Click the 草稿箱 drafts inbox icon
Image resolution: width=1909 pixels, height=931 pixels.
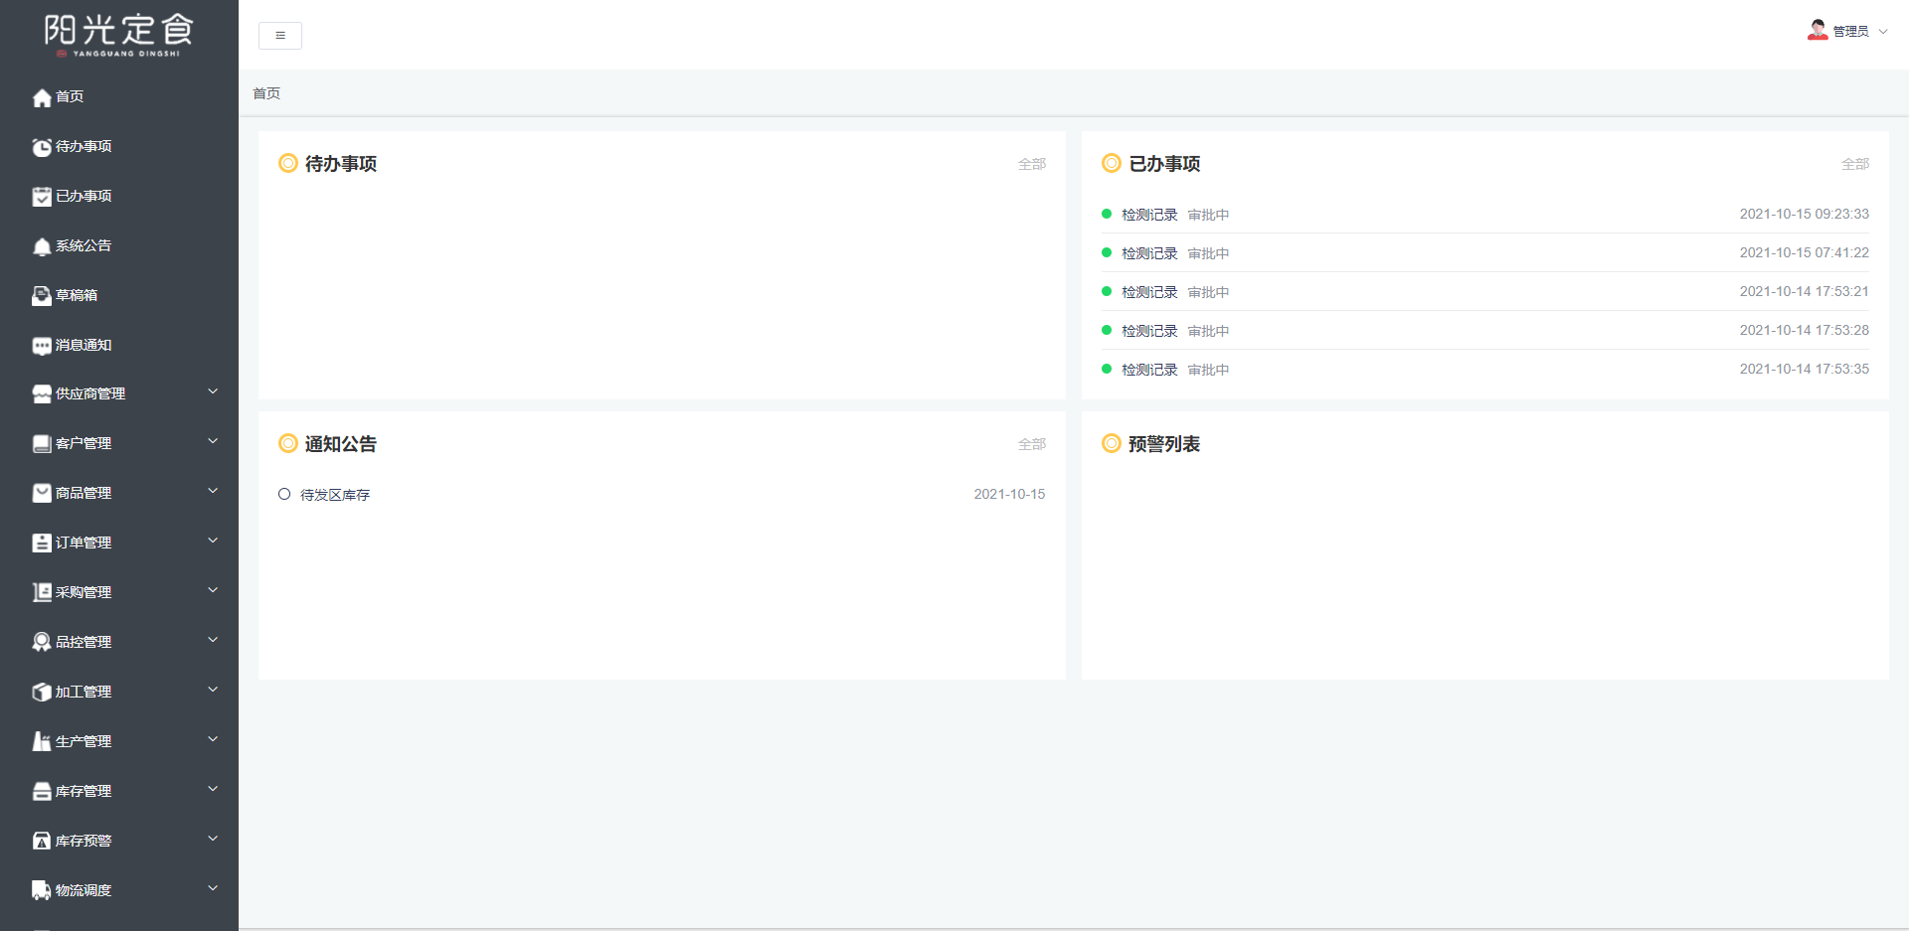click(x=42, y=296)
